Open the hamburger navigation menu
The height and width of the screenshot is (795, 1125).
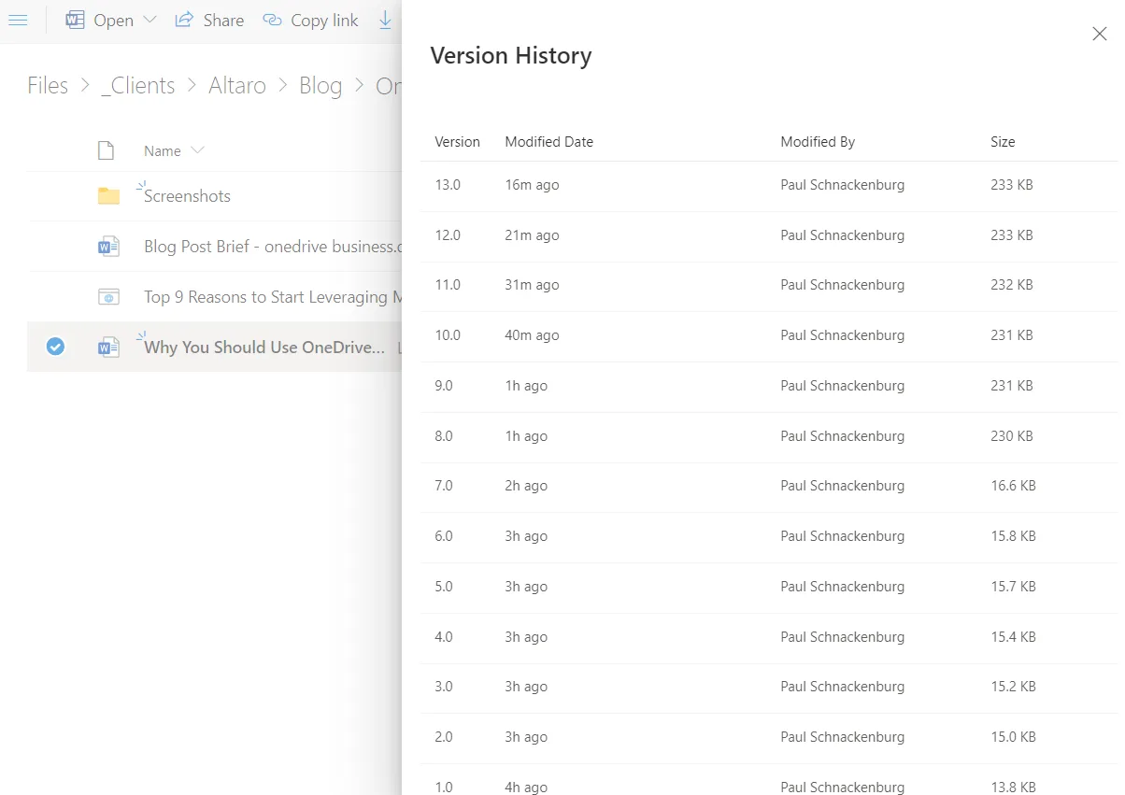(17, 20)
